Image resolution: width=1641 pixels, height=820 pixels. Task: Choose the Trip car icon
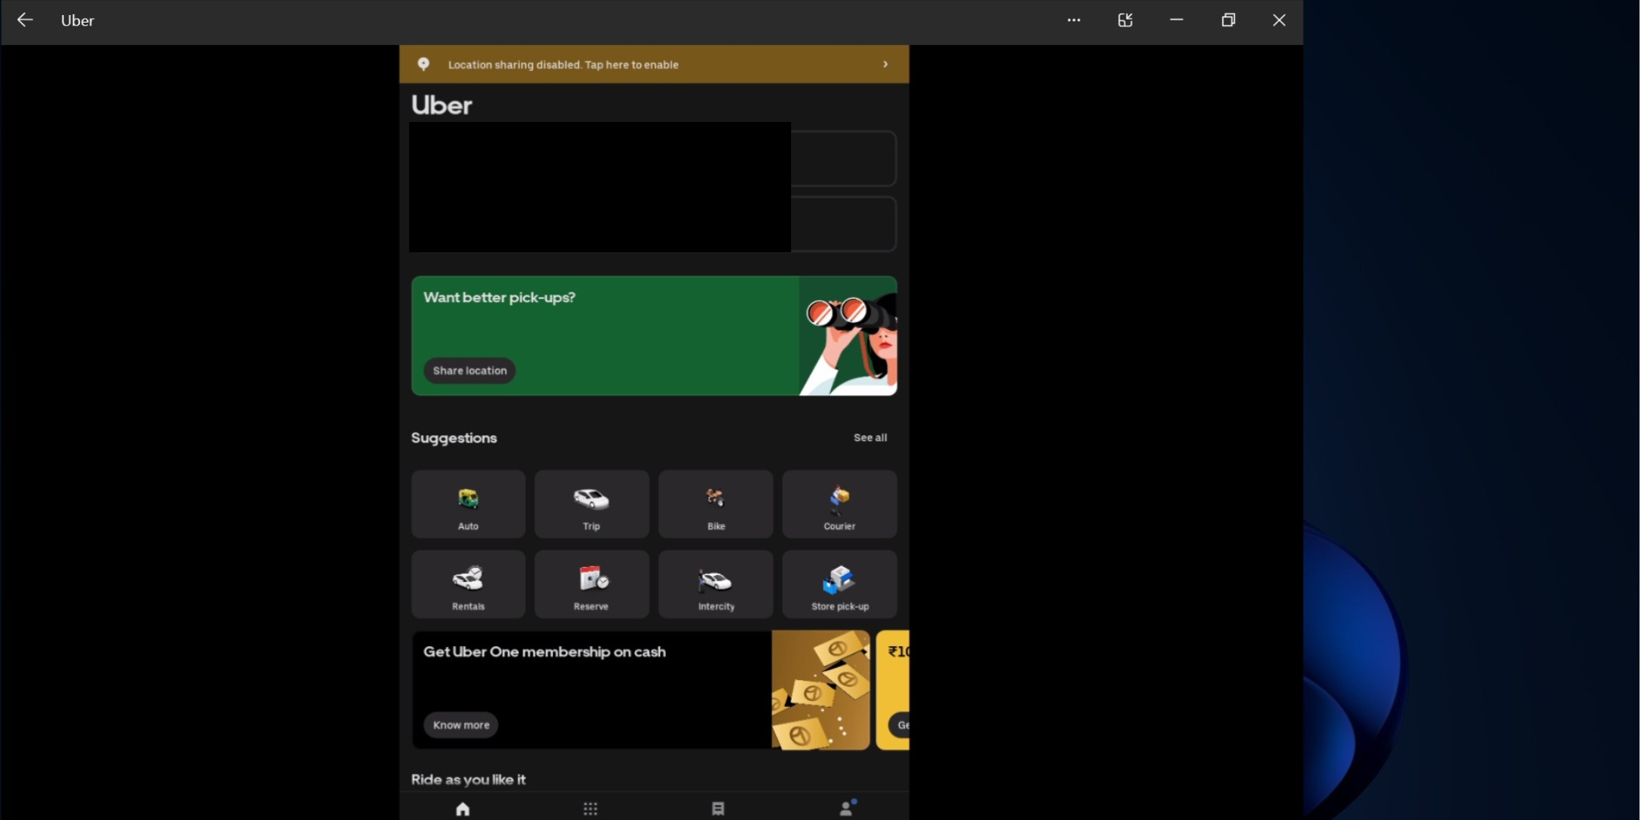tap(591, 504)
